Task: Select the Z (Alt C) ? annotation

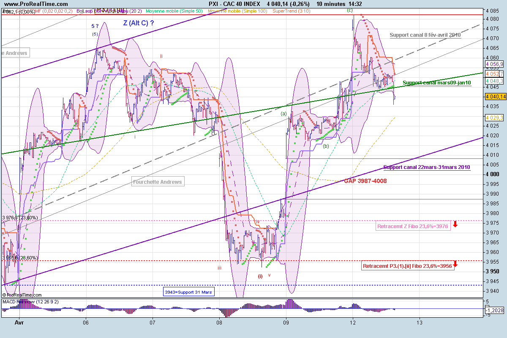Action: (x=138, y=23)
